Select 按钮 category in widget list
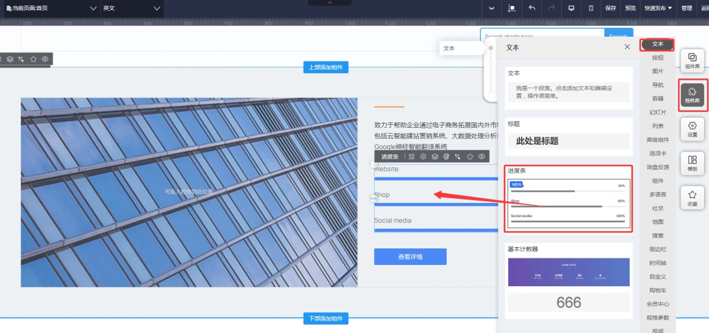Viewport: 709px width, 333px height. click(x=658, y=57)
